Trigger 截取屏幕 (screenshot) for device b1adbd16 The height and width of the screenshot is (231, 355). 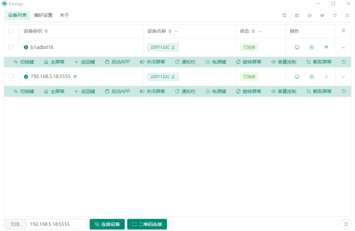(x=318, y=62)
